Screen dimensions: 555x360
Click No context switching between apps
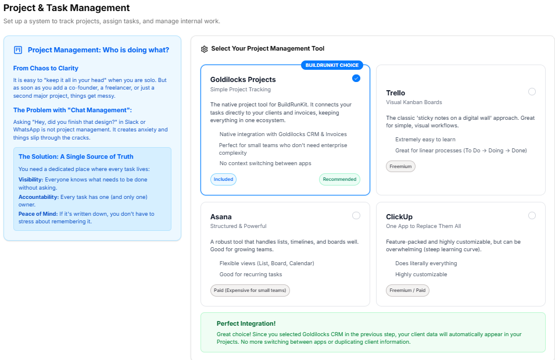(x=266, y=163)
